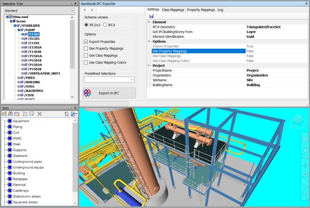The image size is (310, 208).
Task: Click the binoculars find-items icon in Sets
Action: (11, 113)
